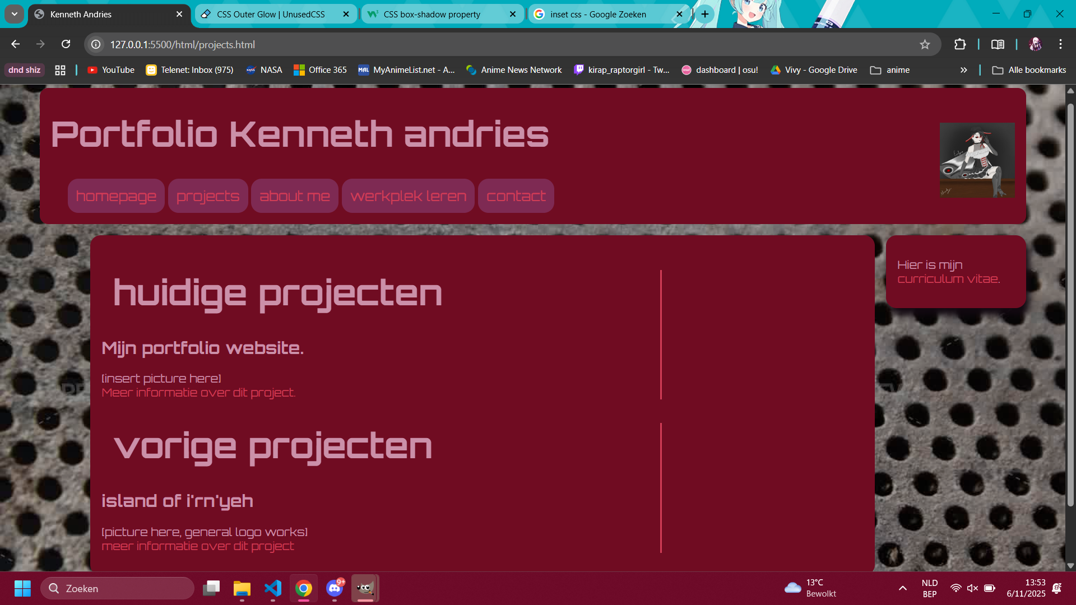This screenshot has width=1076, height=605.
Task: Expand the tab search dropdown arrow
Action: coord(15,14)
